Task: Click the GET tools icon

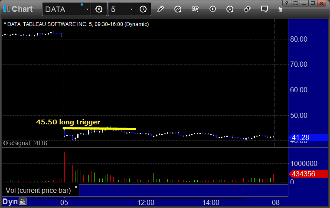Action: tap(195, 9)
